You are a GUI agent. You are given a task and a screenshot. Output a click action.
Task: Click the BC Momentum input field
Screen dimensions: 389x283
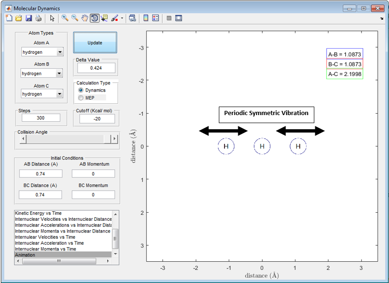click(x=93, y=195)
